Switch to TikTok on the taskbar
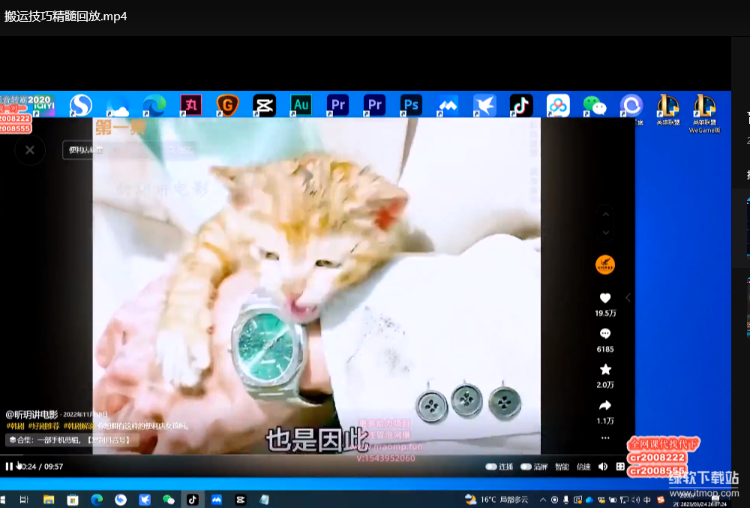Image resolution: width=750 pixels, height=508 pixels. click(x=192, y=500)
